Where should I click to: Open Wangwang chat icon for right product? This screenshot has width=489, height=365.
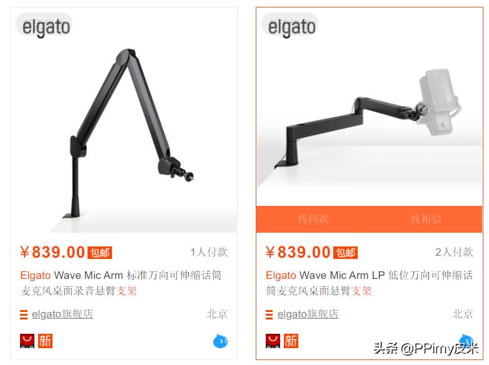tap(466, 340)
